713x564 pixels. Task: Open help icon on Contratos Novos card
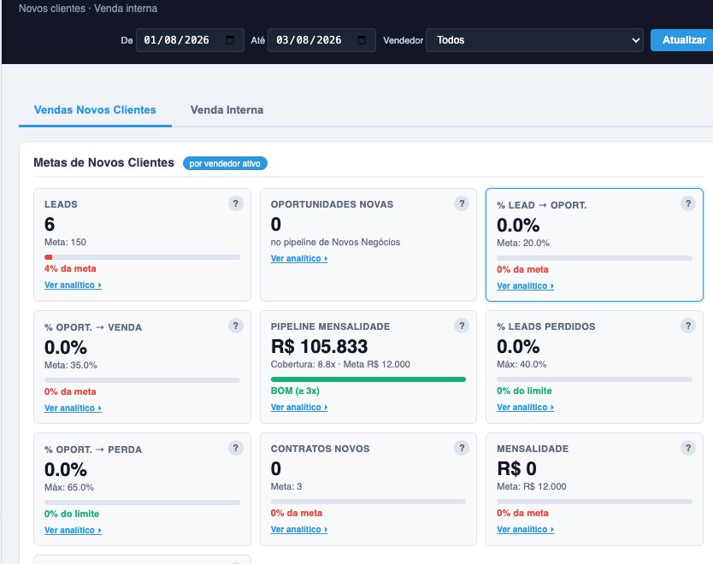tap(462, 448)
